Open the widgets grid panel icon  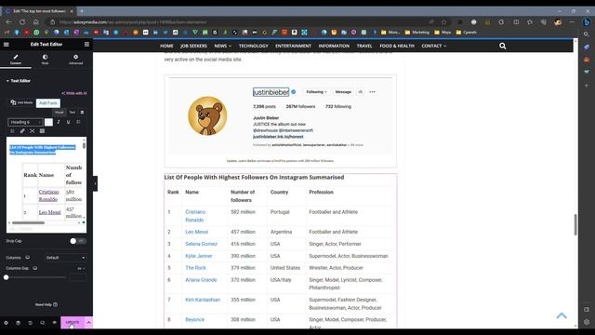click(x=86, y=45)
